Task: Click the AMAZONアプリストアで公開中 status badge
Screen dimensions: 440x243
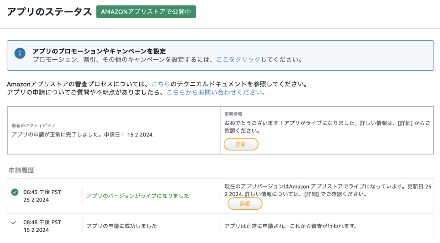Action: (x=146, y=12)
